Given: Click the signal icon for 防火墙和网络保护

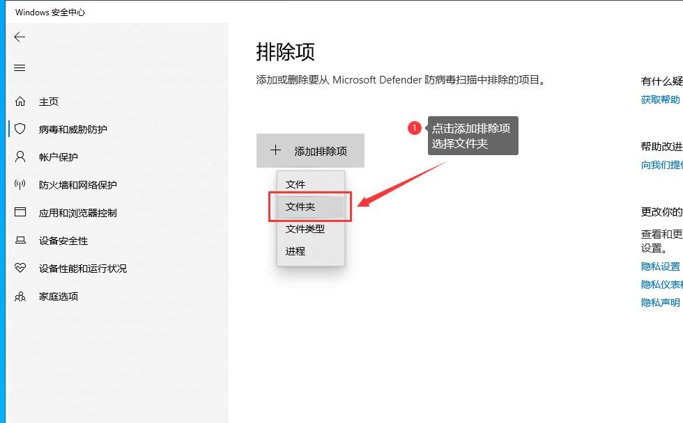Looking at the screenshot, I should tap(20, 185).
